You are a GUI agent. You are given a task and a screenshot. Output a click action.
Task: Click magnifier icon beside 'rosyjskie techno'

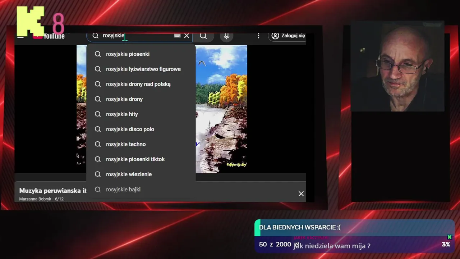pos(98,144)
